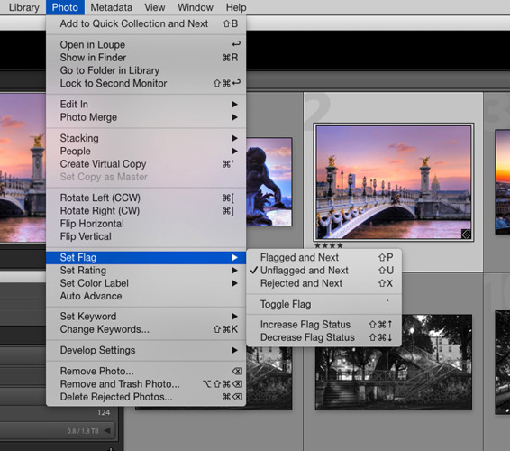510x451 pixels.
Task: Expand the Set Rating submenu
Action: coord(146,271)
